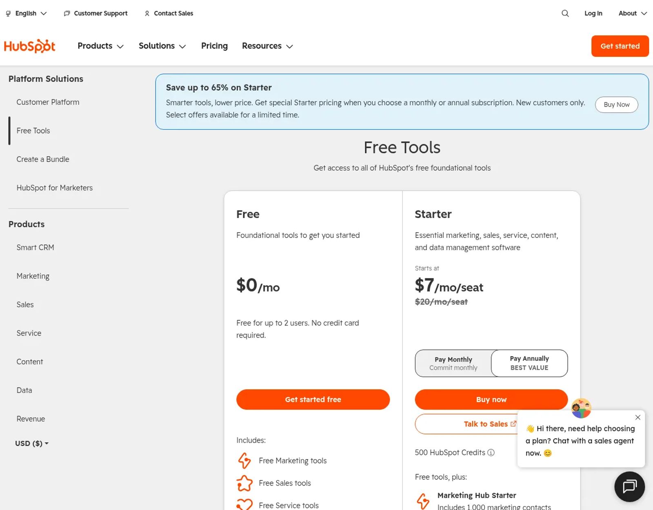
Task: Open Sales product in sidebar
Action: point(25,305)
